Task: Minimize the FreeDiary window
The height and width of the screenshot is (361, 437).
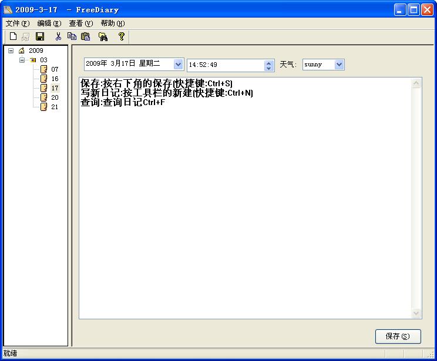Action: [x=400, y=10]
